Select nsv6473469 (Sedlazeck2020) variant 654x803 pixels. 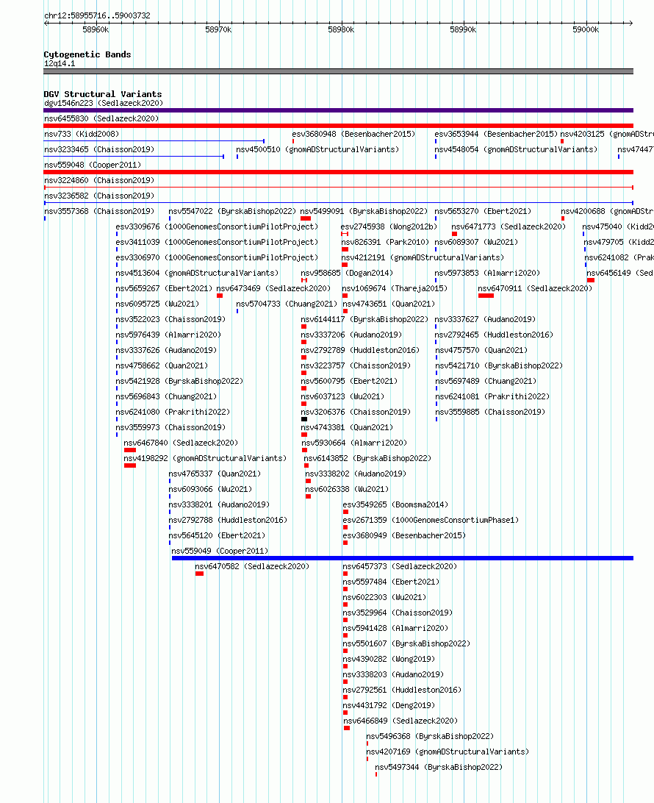(x=274, y=288)
